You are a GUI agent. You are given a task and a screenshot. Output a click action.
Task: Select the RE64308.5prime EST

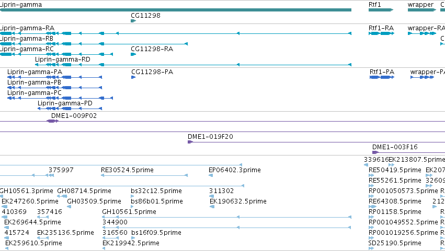coord(372,207)
